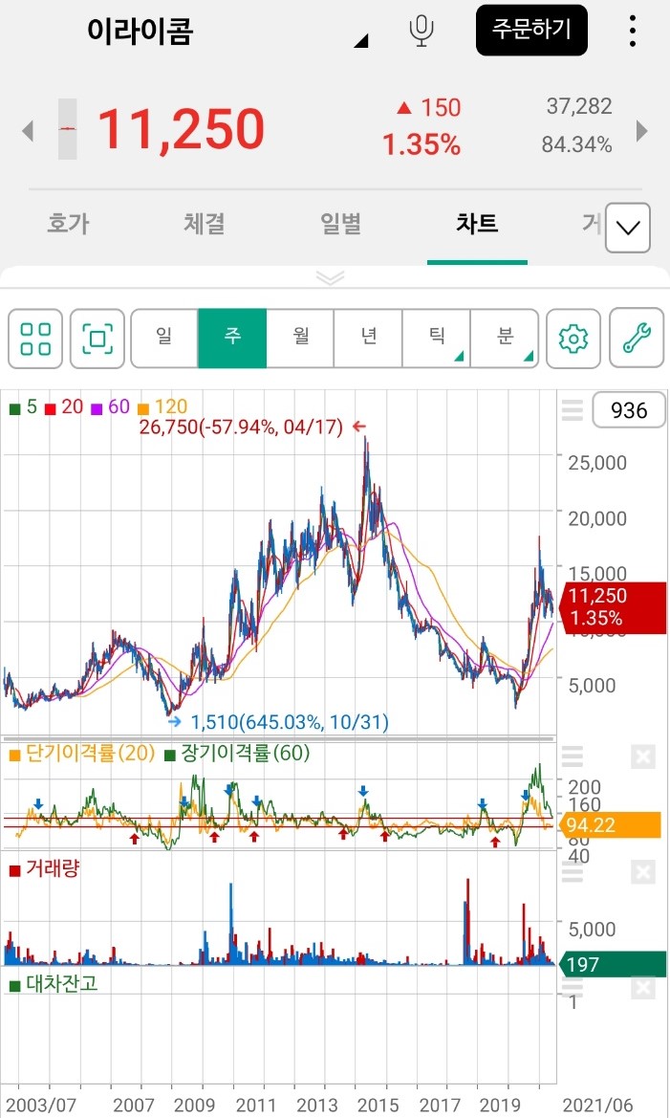Edit the 936 candle count field
Image resolution: width=670 pixels, height=1118 pixels.
point(629,410)
